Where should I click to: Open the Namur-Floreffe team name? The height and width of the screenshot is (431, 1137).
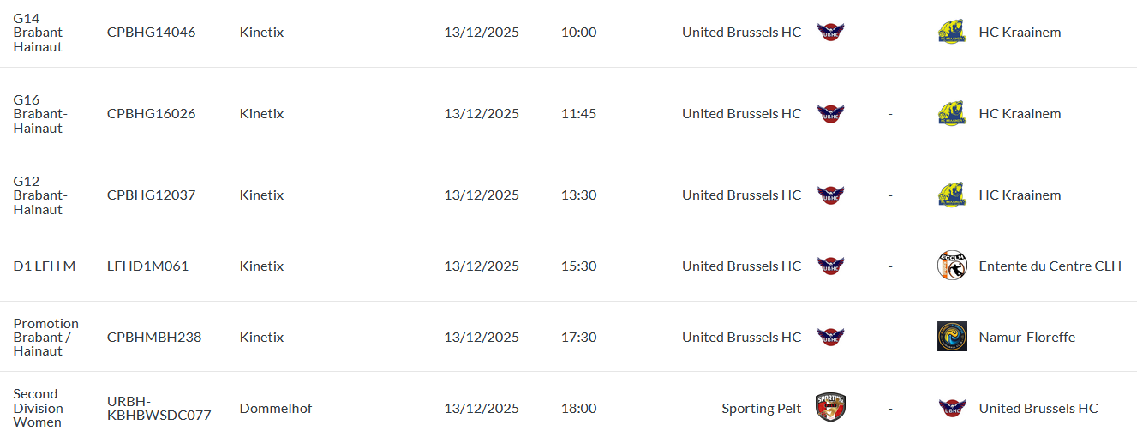click(x=1026, y=338)
